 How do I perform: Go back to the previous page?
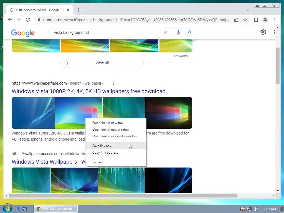click(x=10, y=20)
